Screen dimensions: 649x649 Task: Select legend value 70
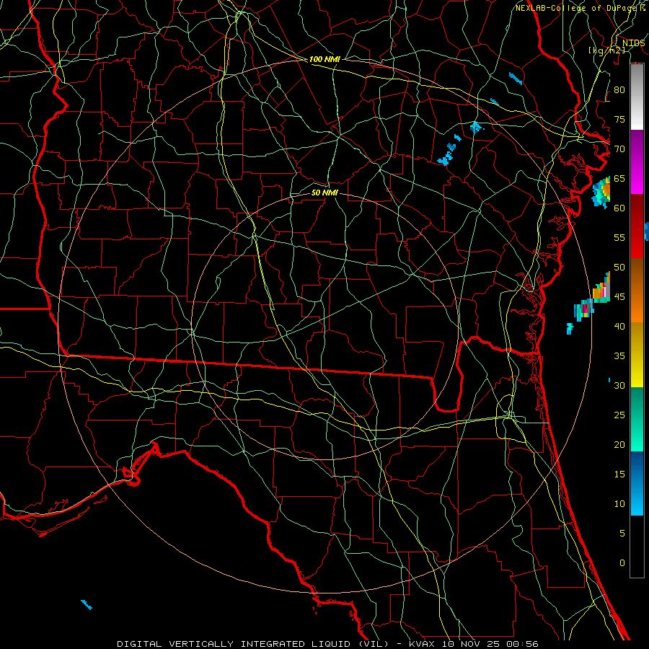pyautogui.click(x=619, y=149)
